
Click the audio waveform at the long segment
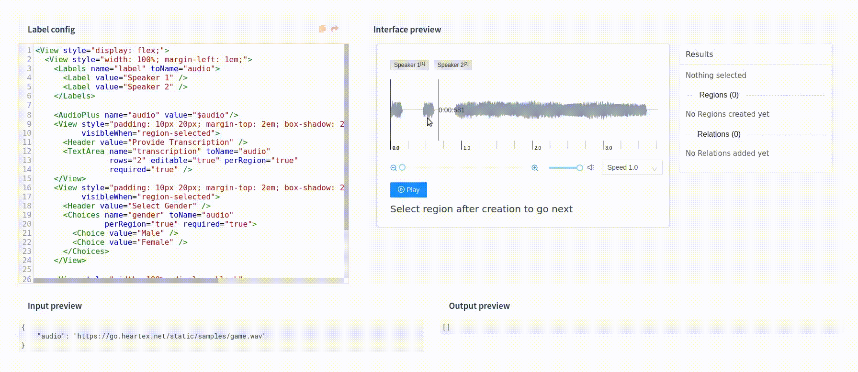[x=551, y=110]
